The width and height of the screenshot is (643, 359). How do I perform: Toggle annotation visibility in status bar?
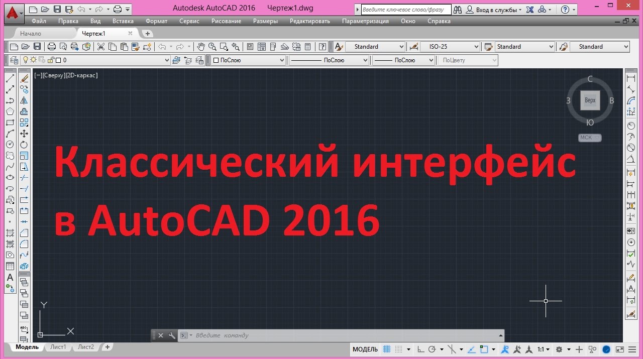pos(505,349)
